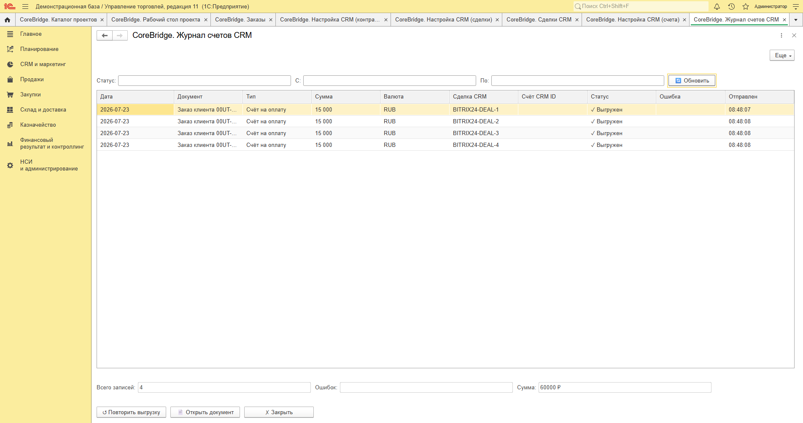Expand the open tabs list dropdown arrow
The height and width of the screenshot is (423, 803).
tap(796, 20)
